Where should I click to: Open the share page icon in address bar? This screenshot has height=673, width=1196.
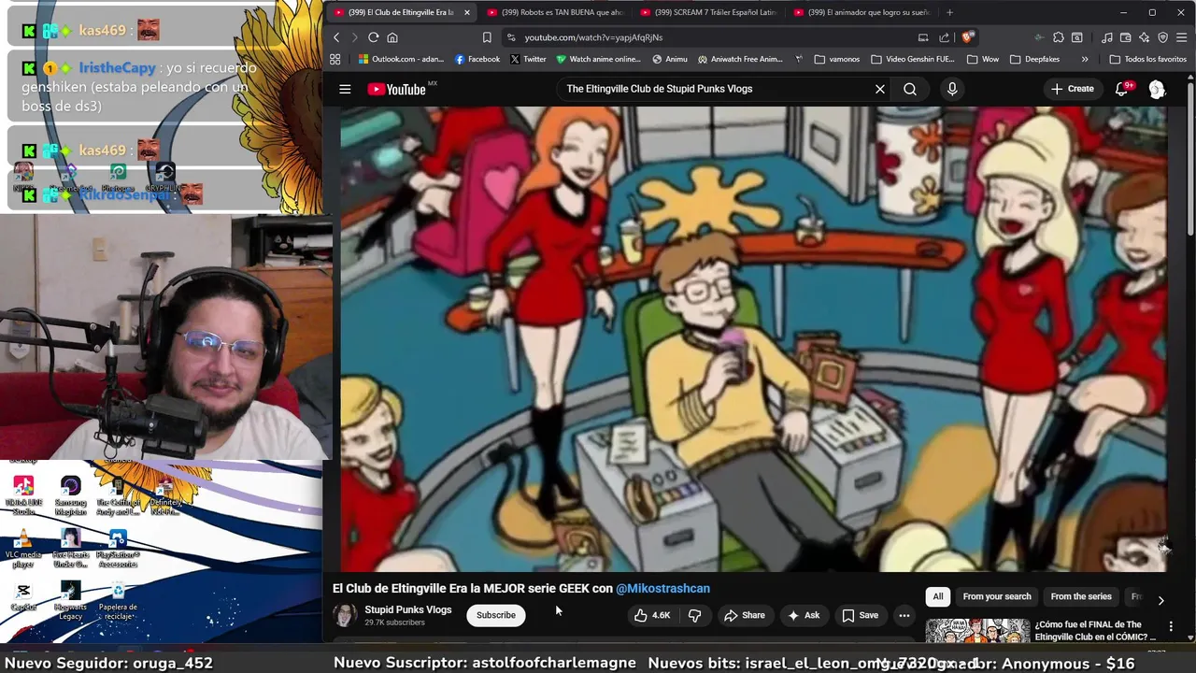944,37
